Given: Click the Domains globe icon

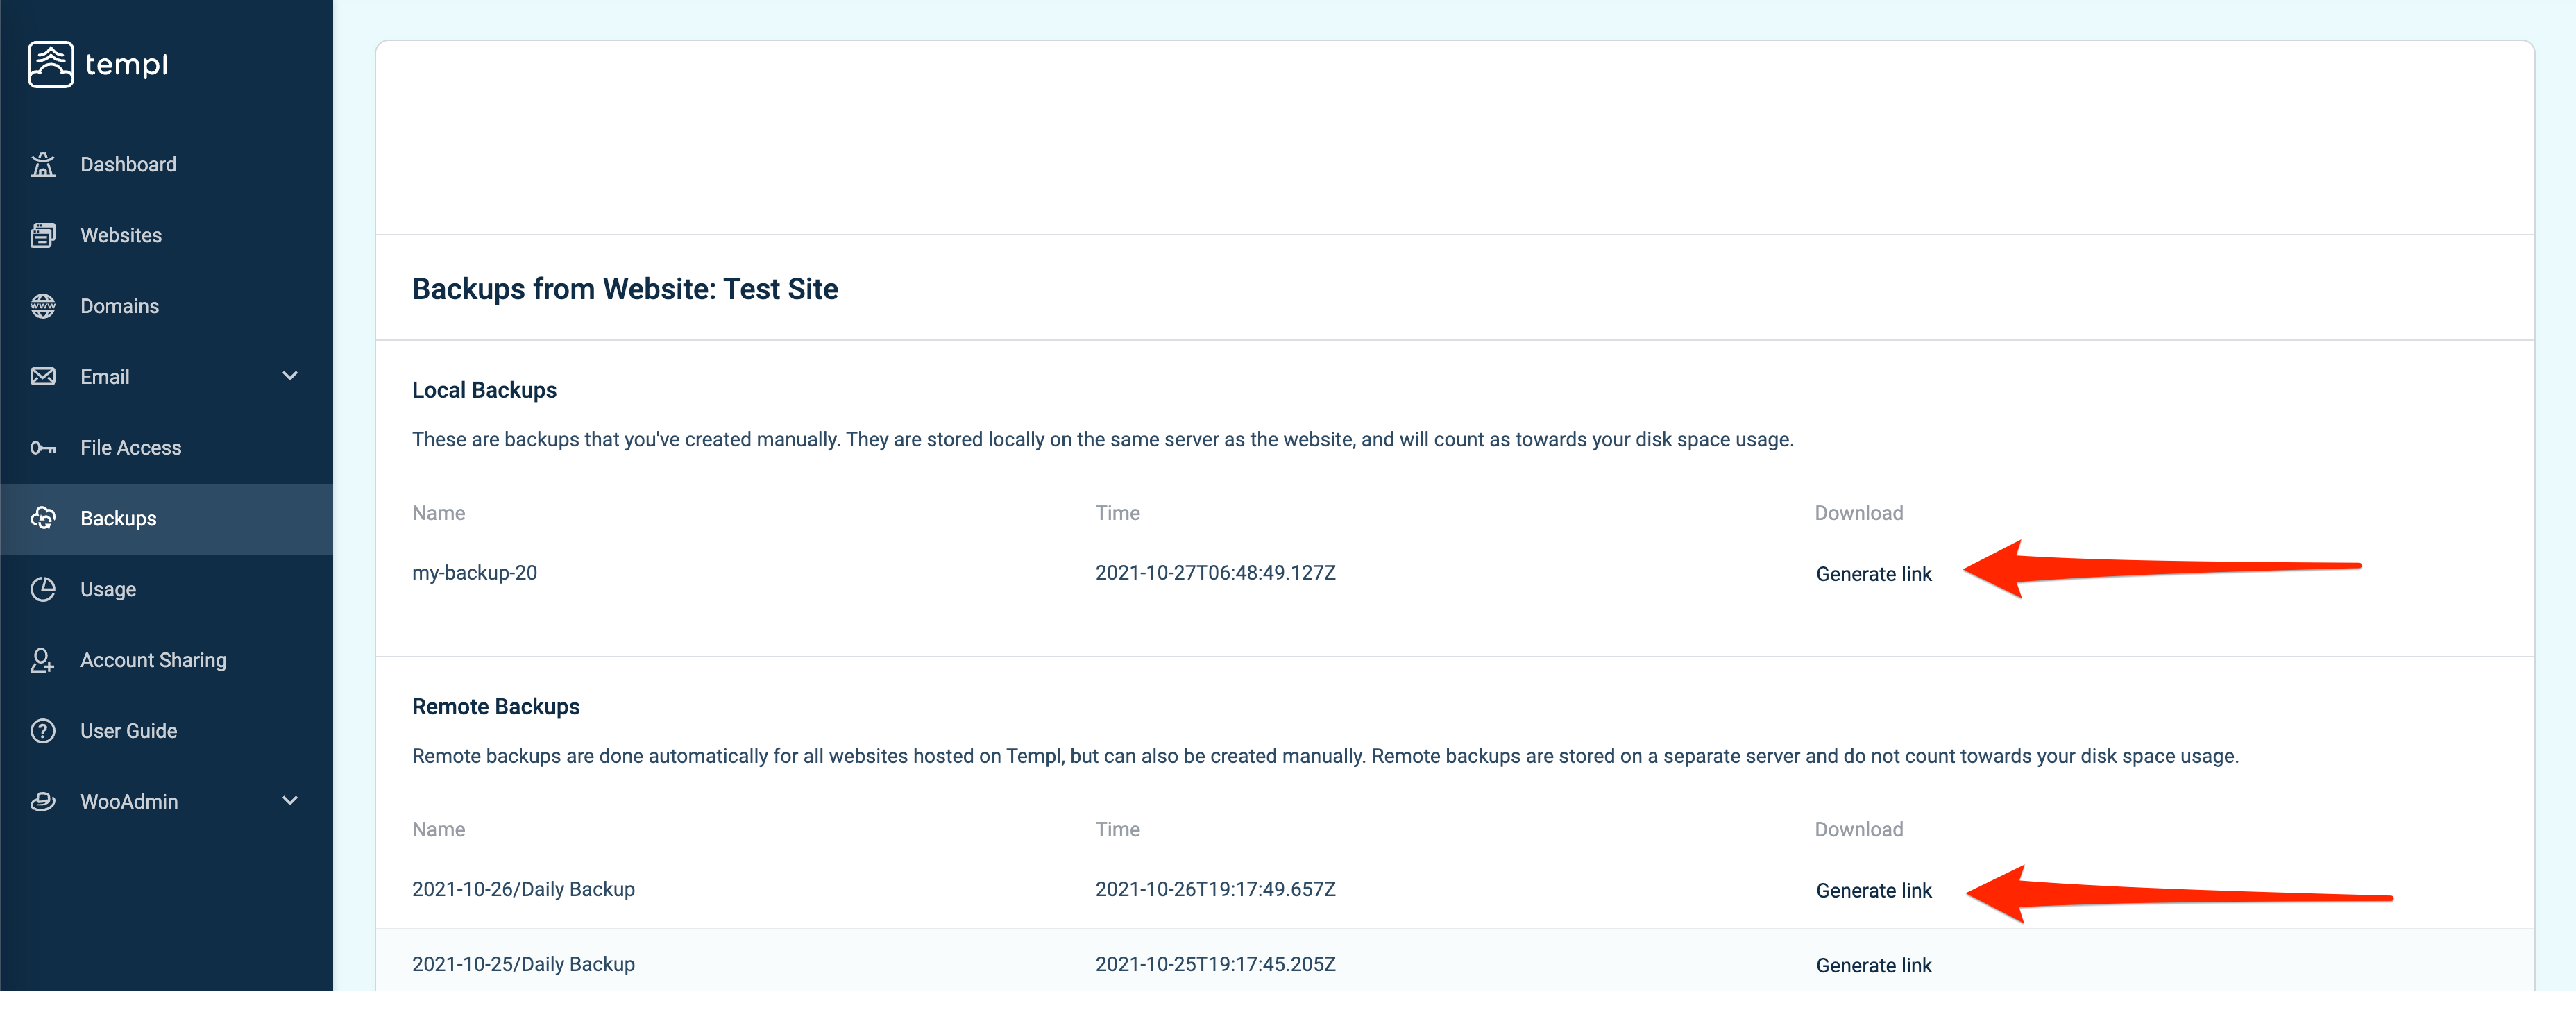Looking at the screenshot, I should pos(43,306).
